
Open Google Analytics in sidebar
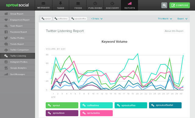(17, 68)
